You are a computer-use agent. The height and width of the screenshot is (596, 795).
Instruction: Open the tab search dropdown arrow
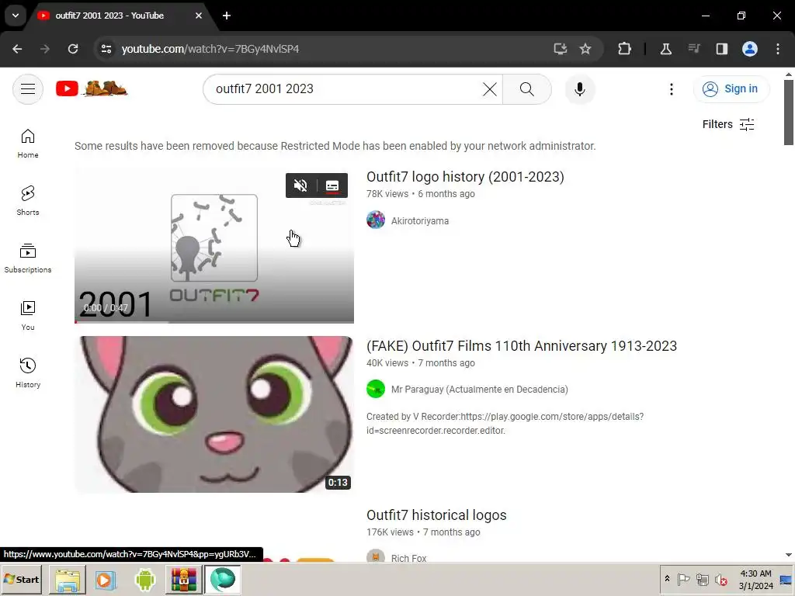point(16,16)
